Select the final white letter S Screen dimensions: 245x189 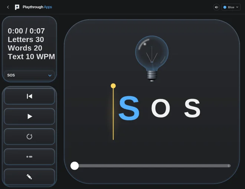[192, 108]
